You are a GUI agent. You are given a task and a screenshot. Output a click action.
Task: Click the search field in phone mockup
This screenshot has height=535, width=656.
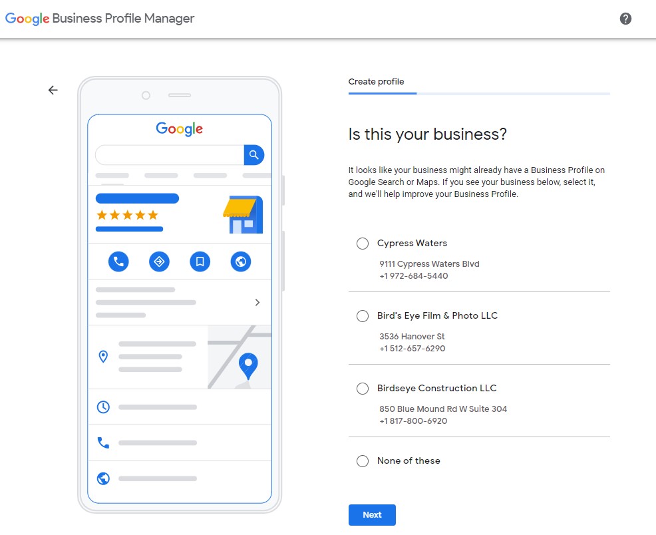pyautogui.click(x=170, y=155)
